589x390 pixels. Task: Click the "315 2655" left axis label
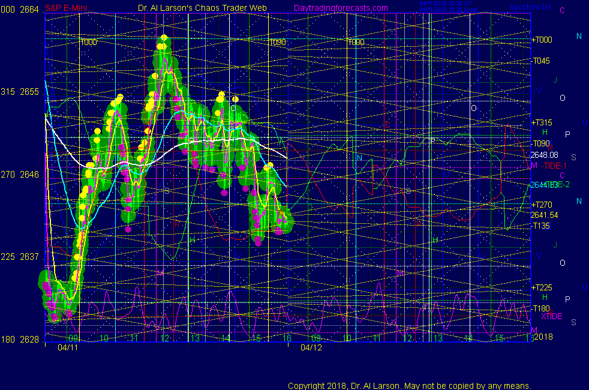(x=20, y=92)
